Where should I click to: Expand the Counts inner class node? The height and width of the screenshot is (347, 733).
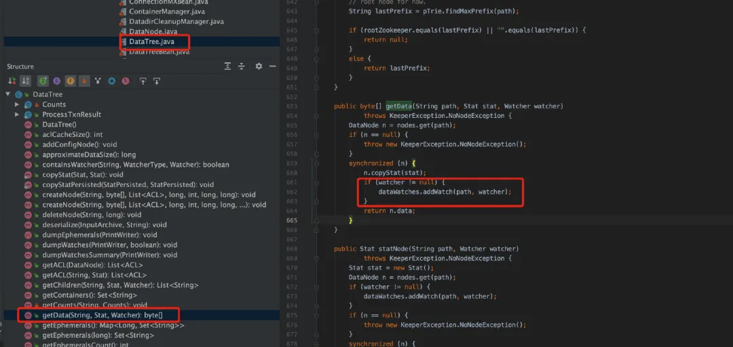pyautogui.click(x=17, y=104)
